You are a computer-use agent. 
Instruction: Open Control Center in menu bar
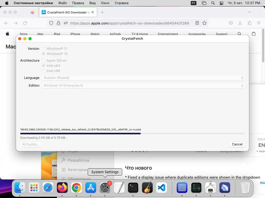(222, 3)
